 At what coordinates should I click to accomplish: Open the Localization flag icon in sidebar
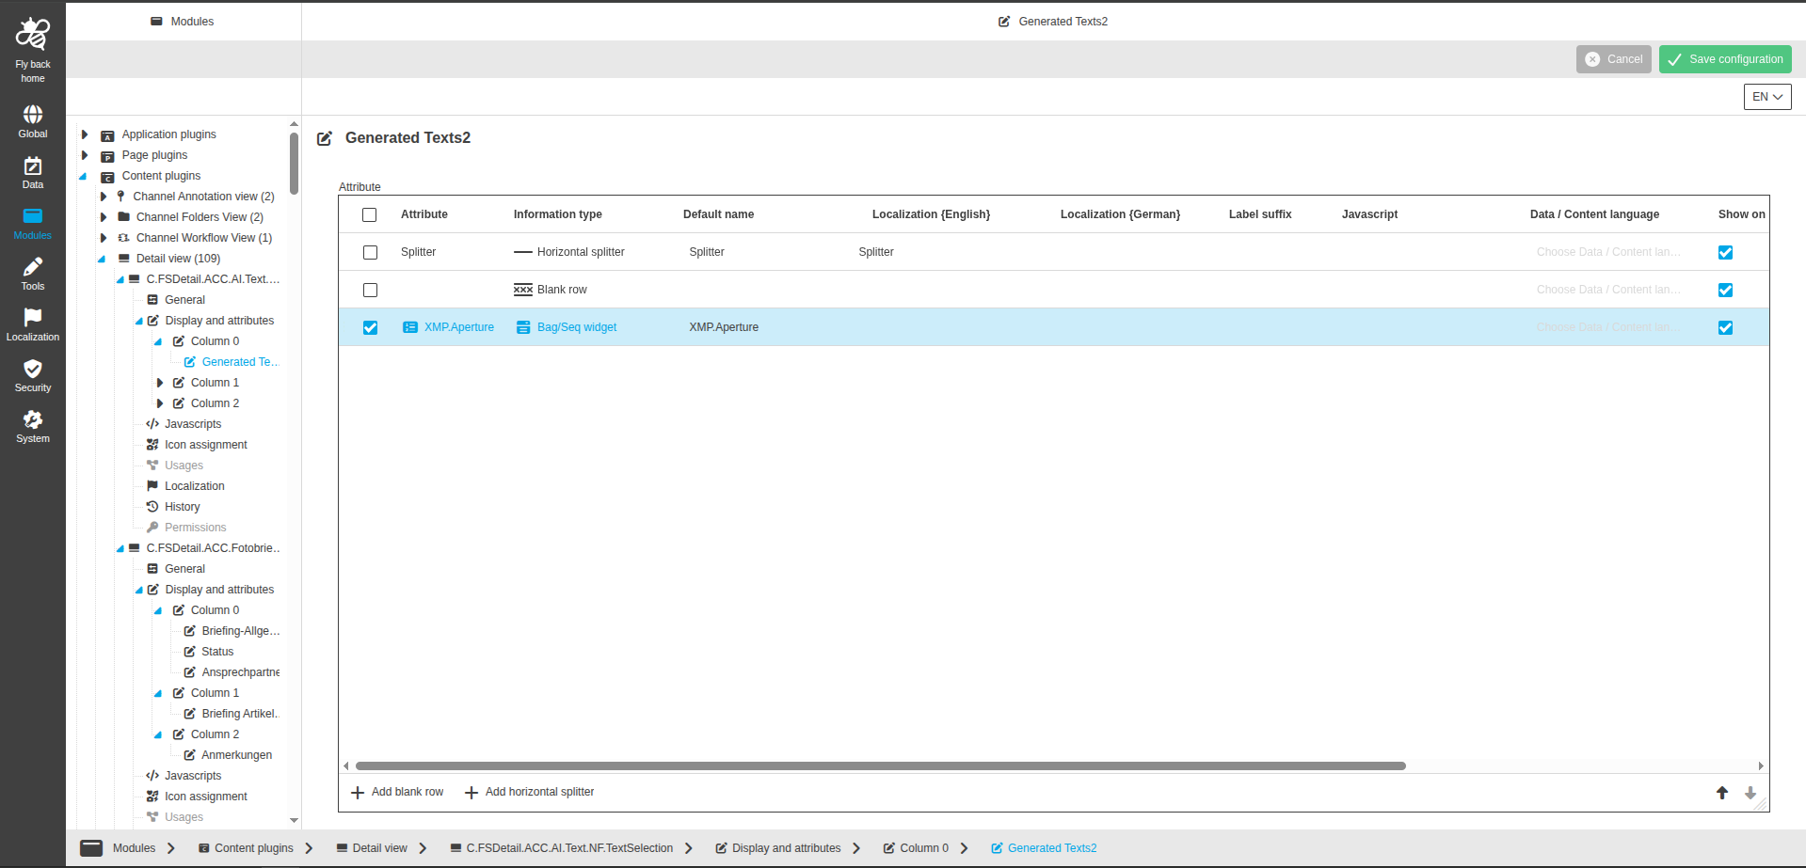tap(33, 318)
